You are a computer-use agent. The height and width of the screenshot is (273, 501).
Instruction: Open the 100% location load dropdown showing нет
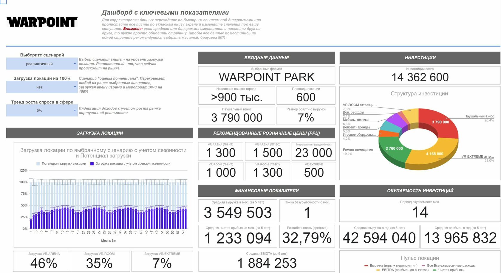[x=42, y=87]
